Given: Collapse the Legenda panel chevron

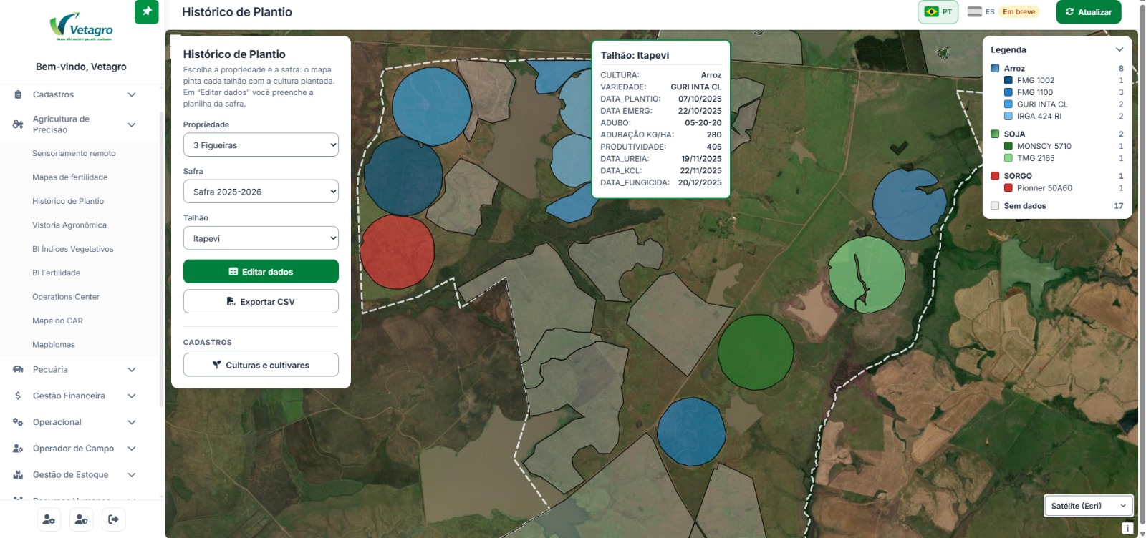Looking at the screenshot, I should 1119,49.
